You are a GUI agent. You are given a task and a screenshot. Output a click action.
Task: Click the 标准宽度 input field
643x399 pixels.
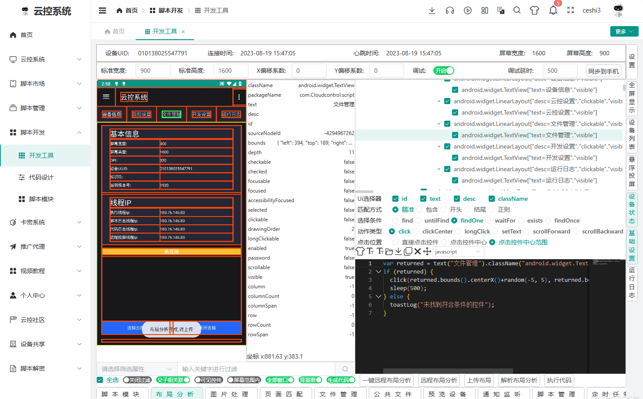tap(153, 71)
